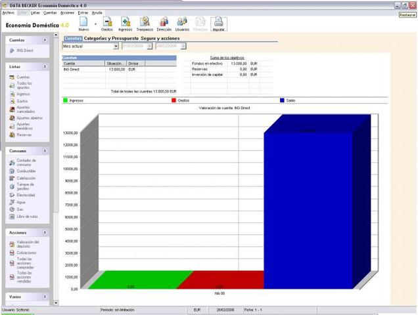Click sidebar scrollbar up arrow
Screen dimensions: 418x315
pyautogui.click(x=56, y=35)
